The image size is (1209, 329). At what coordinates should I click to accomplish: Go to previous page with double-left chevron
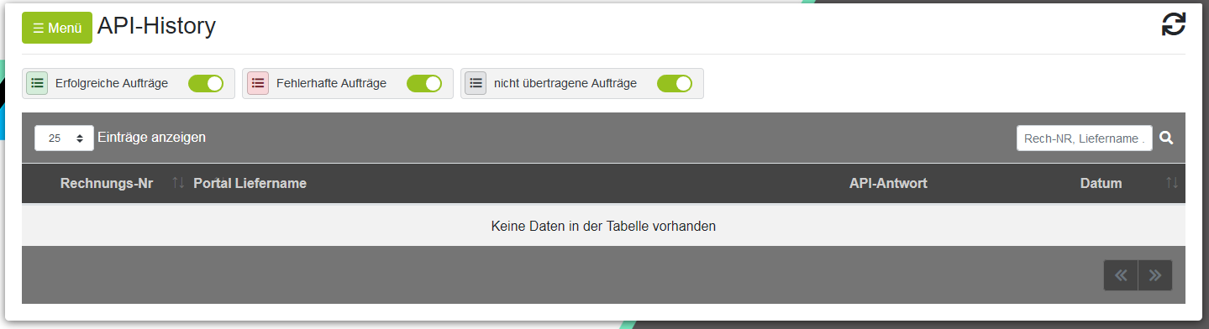[1121, 275]
